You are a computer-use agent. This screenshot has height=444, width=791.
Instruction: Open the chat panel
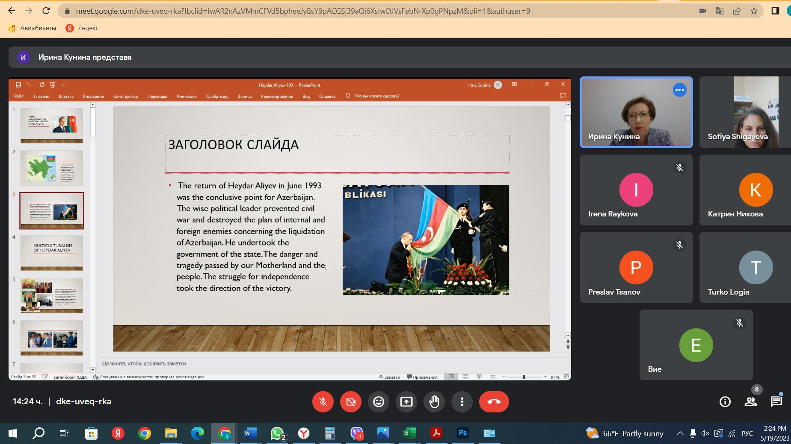(x=776, y=402)
